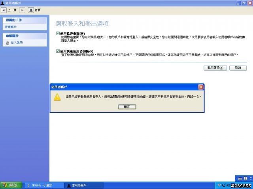This screenshot has height=189, width=253.
Task: Close the 使用者帳戶 warning dialog with X
Action: [200, 87]
